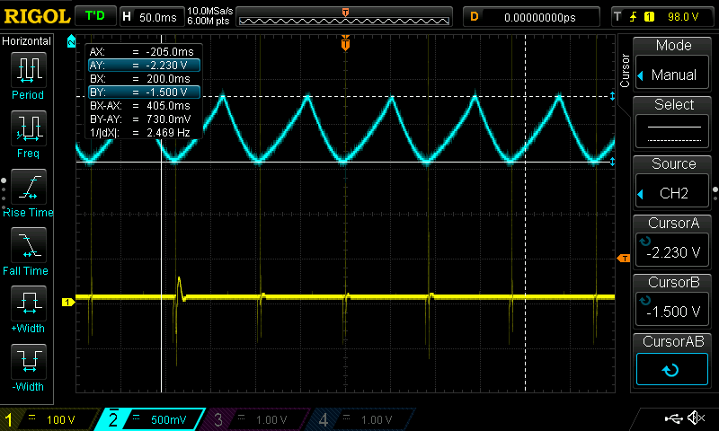Click the 6.00M pts memory depth readout

209,21
